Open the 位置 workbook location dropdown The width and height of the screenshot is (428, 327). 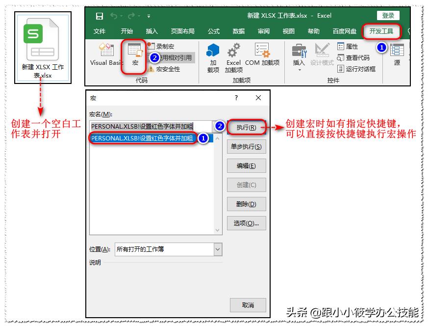[x=219, y=249]
